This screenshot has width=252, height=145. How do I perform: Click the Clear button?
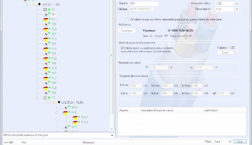(x=240, y=142)
